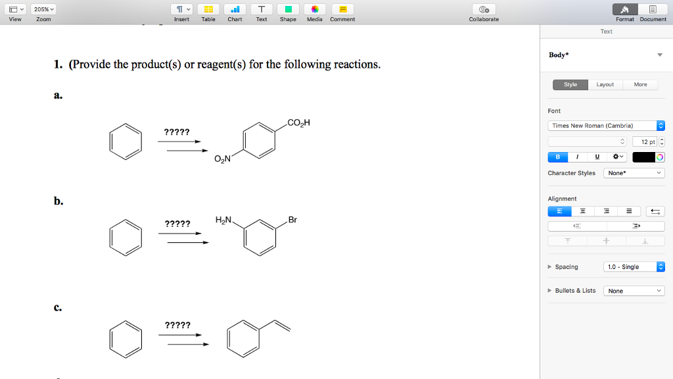Open the black text color swatch
Image resolution: width=673 pixels, height=379 pixels.
point(644,157)
